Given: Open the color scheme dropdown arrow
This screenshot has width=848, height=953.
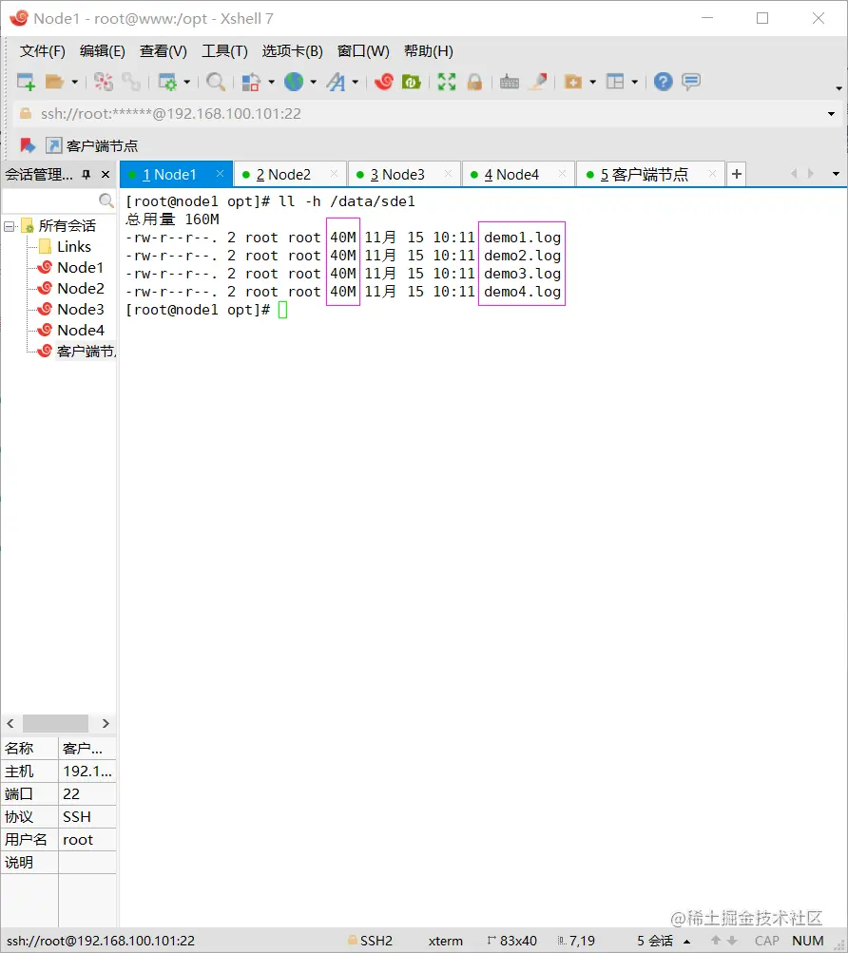Looking at the screenshot, I should click(x=271, y=82).
